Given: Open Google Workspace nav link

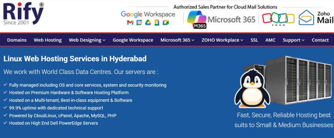Looking at the screenshot, I should (133, 40).
